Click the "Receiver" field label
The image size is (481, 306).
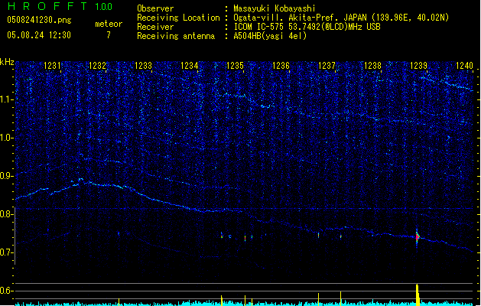[155, 27]
